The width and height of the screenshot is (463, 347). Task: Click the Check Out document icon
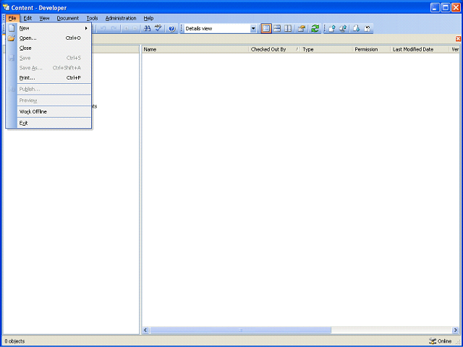tap(357, 29)
